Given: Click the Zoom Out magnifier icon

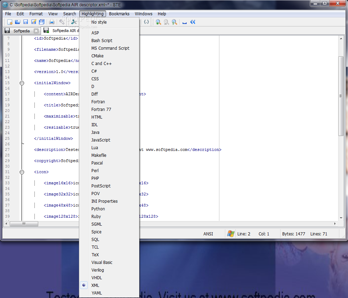Looking at the screenshot, I should [x=175, y=22].
